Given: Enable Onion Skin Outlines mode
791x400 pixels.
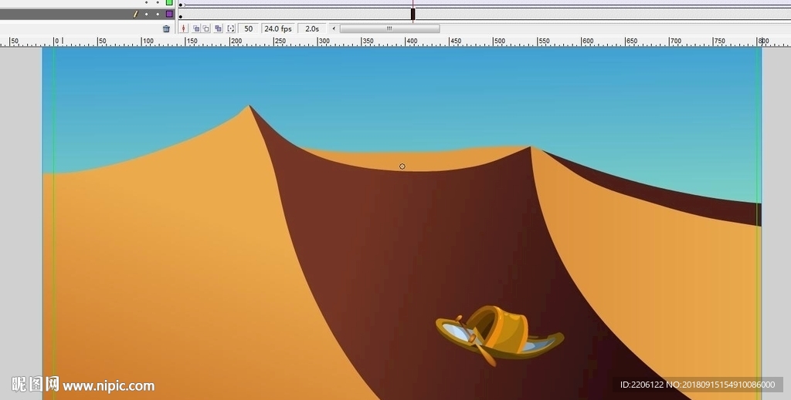Looking at the screenshot, I should click(206, 29).
